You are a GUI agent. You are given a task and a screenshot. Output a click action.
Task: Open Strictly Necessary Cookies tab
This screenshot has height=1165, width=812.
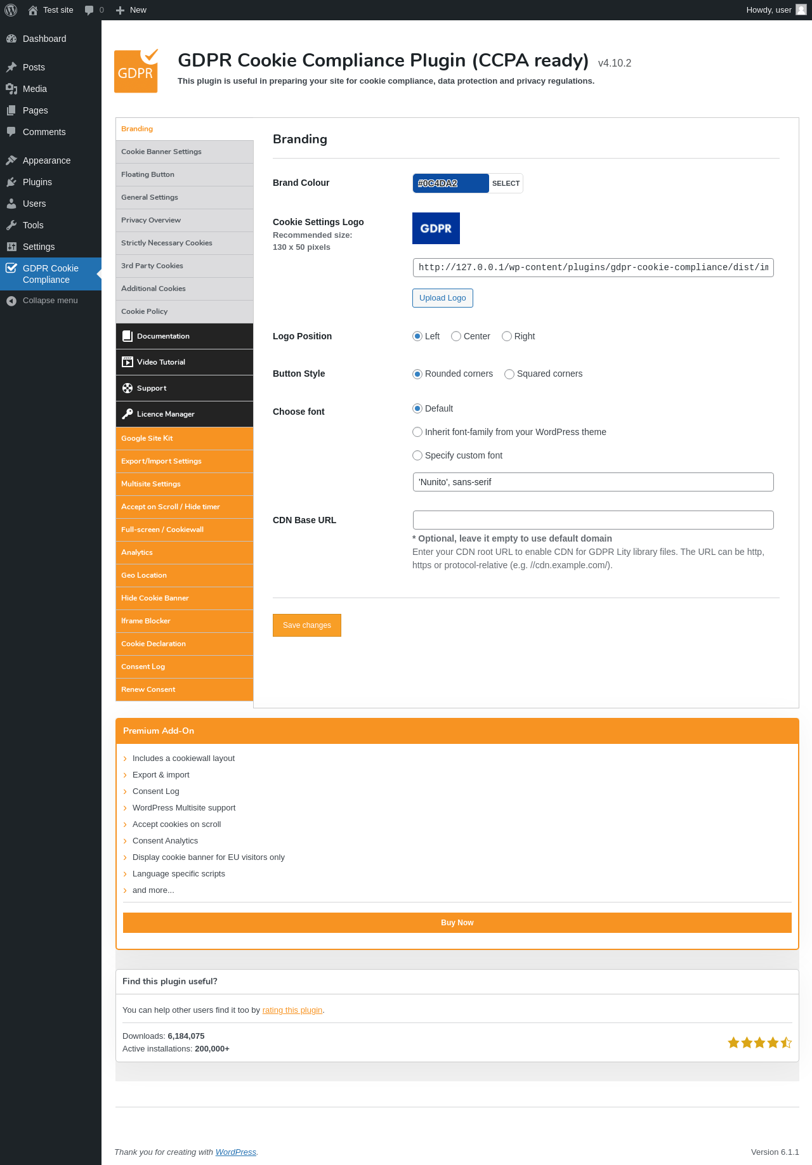click(x=185, y=243)
